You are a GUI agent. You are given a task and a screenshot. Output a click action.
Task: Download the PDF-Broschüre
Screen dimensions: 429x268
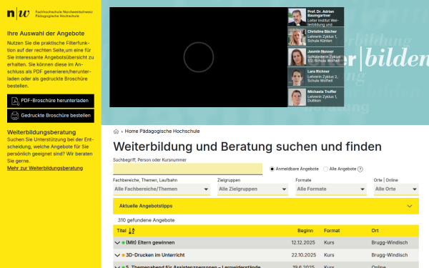pyautogui.click(x=51, y=101)
